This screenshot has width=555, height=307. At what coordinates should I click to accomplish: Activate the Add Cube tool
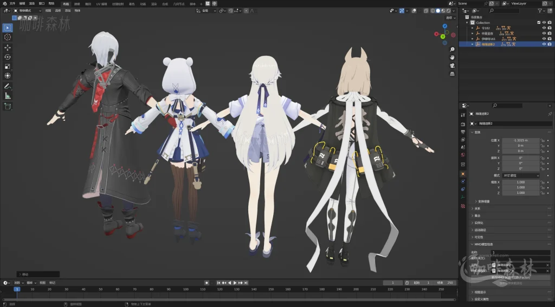point(8,106)
